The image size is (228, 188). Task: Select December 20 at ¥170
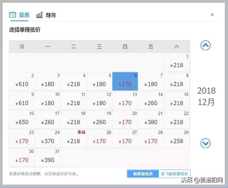[125, 119]
